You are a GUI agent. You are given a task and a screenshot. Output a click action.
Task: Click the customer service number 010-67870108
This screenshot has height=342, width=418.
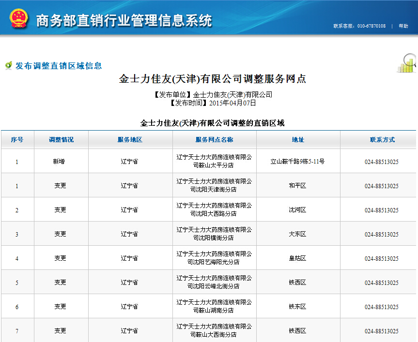coord(371,26)
